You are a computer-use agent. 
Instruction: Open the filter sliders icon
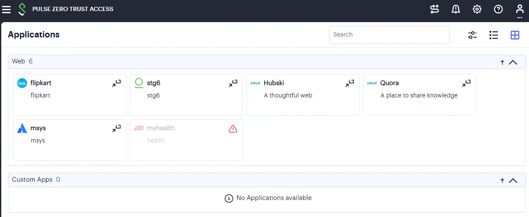tap(472, 35)
